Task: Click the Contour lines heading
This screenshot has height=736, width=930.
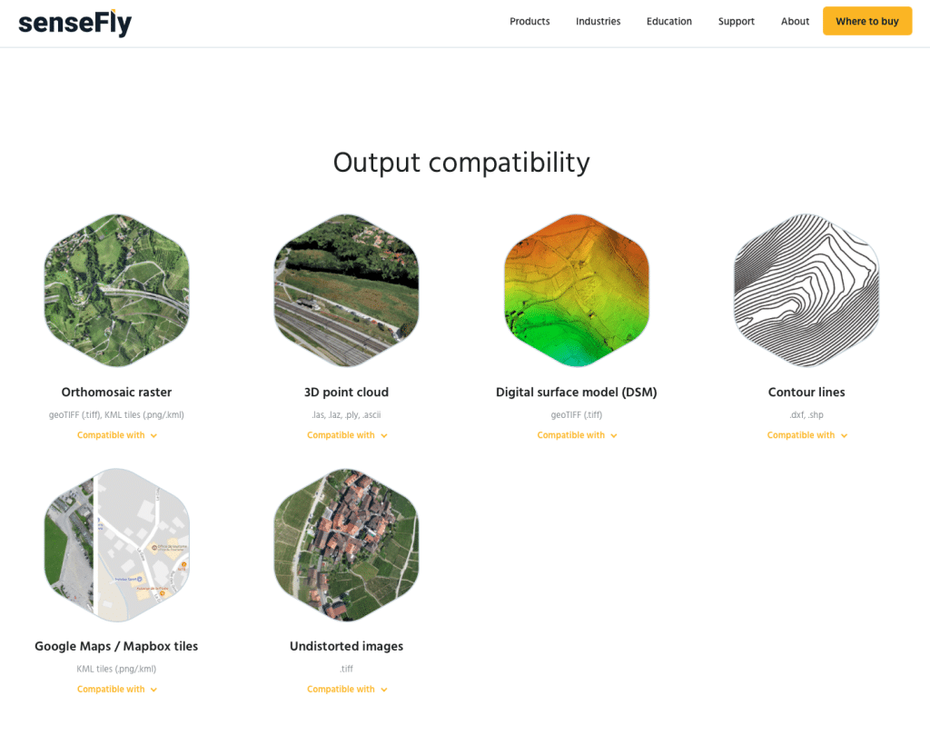Action: pos(806,393)
